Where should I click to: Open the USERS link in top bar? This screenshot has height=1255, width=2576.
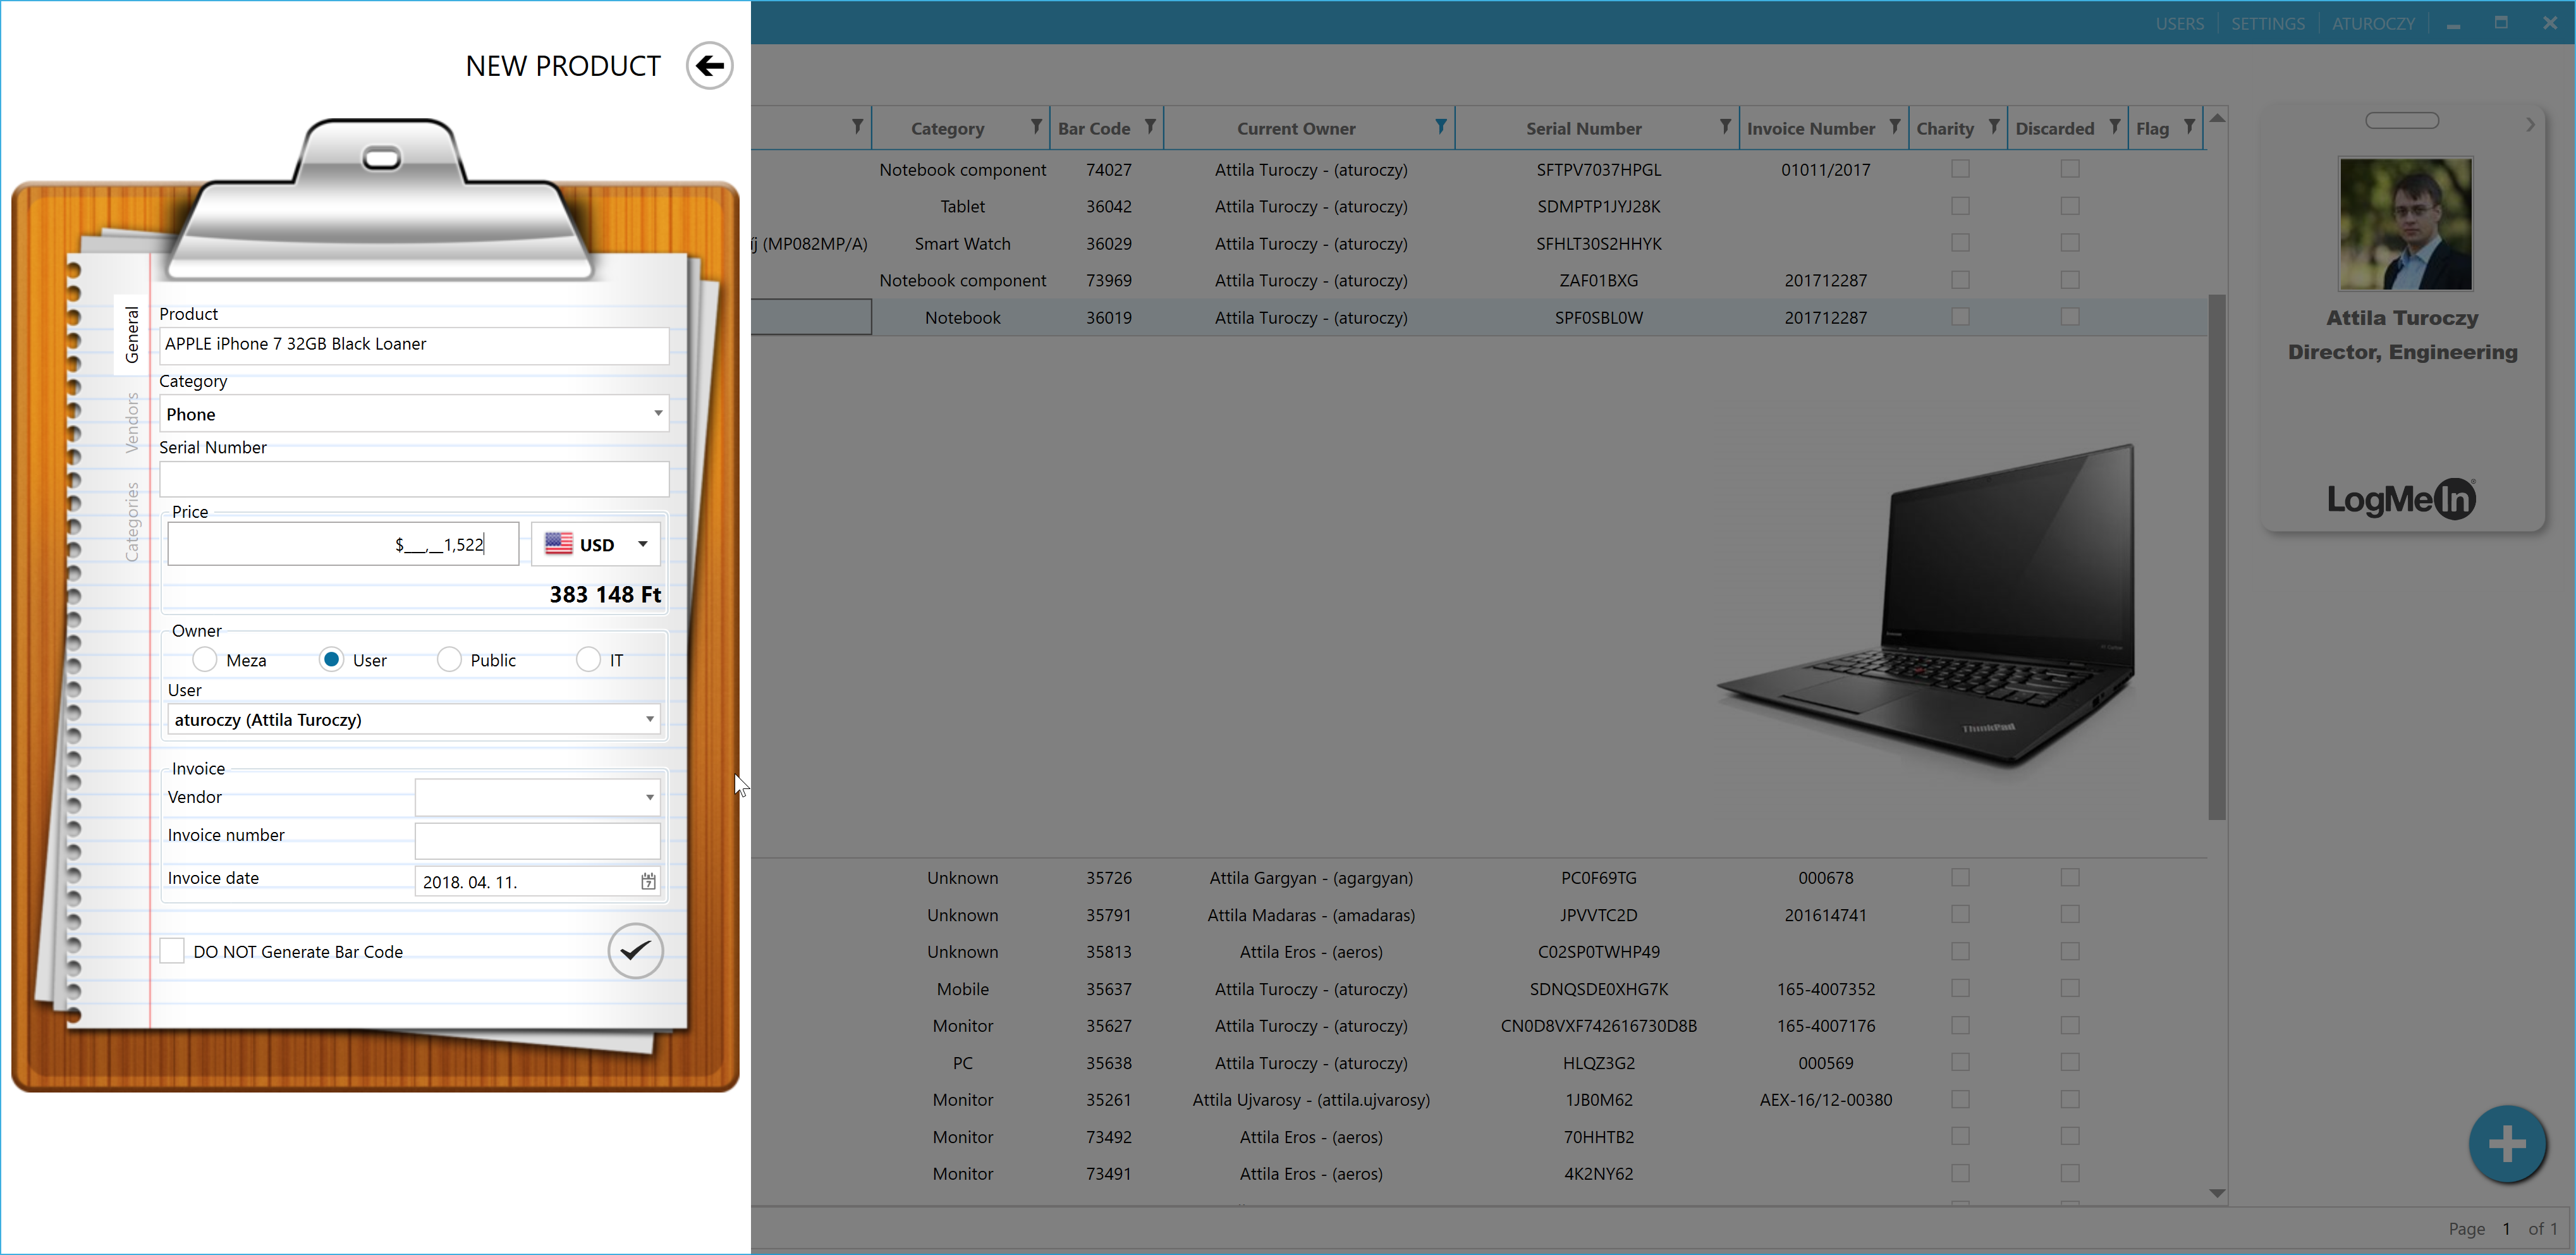[2179, 23]
